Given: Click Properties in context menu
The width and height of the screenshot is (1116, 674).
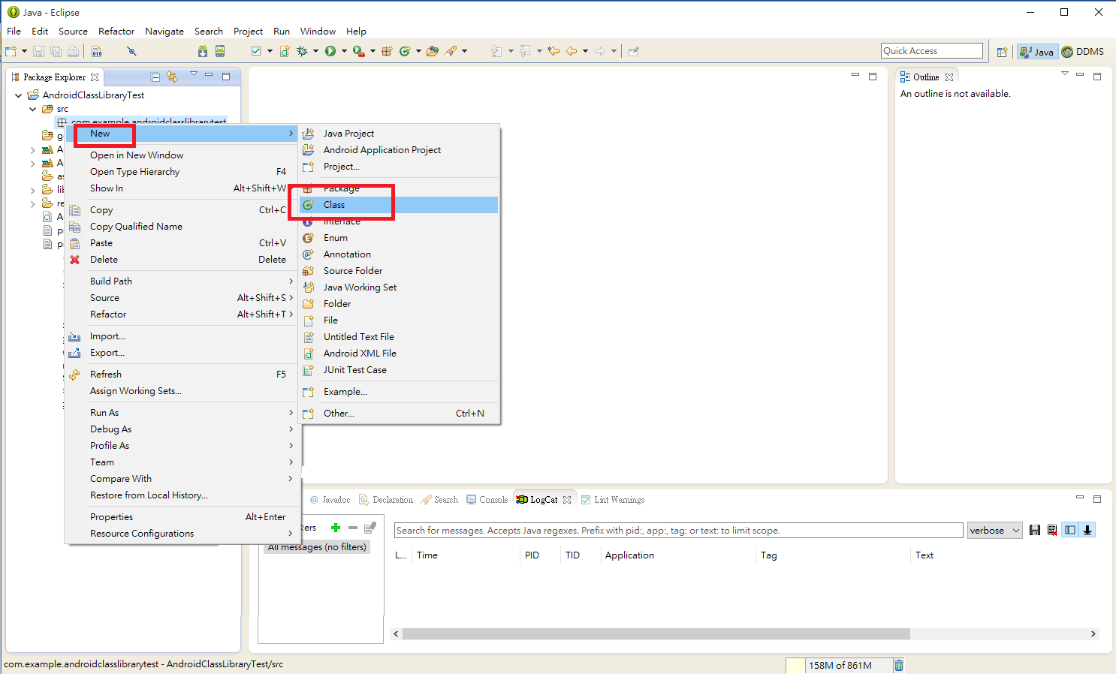Looking at the screenshot, I should click(x=182, y=517).
